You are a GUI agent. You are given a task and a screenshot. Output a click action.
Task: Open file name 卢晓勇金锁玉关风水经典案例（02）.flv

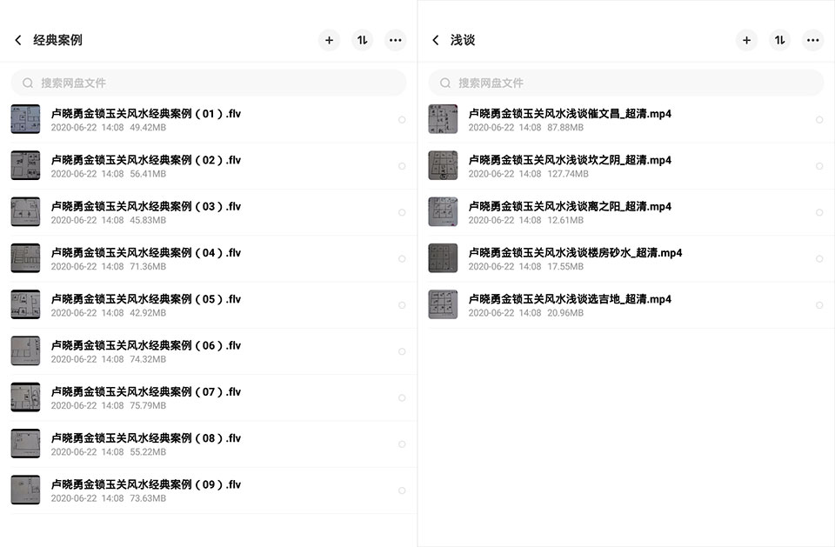pos(146,160)
